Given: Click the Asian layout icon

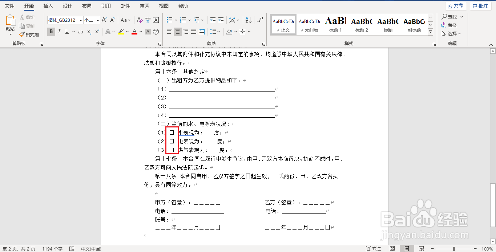Looking at the screenshot, I should (x=233, y=20).
